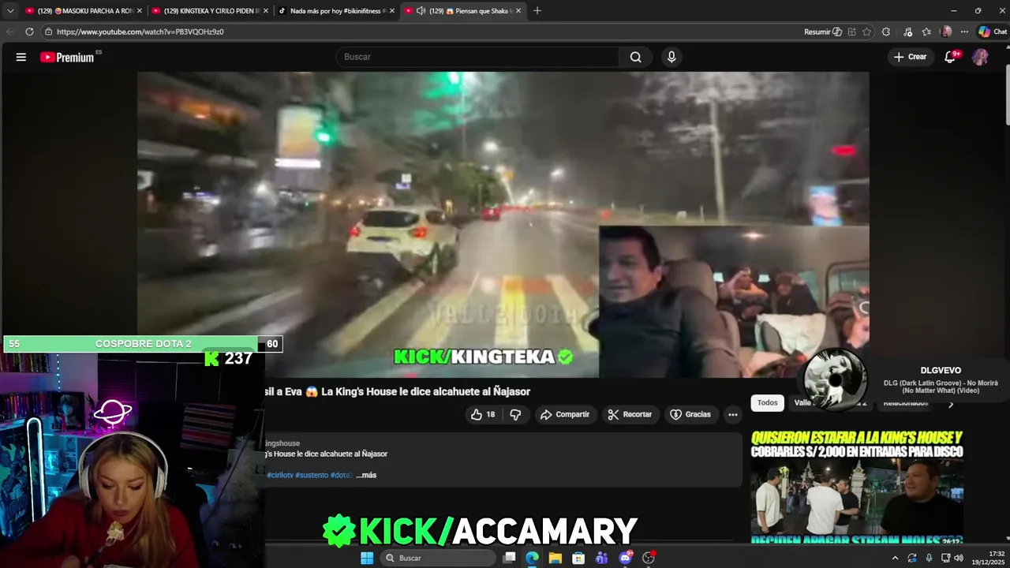The width and height of the screenshot is (1010, 568).
Task: Open the YouTube guide hamburger menu
Action: pyautogui.click(x=21, y=57)
